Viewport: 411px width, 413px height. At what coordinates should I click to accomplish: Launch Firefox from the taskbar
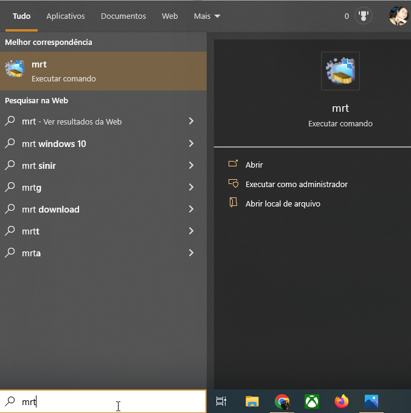click(x=342, y=401)
